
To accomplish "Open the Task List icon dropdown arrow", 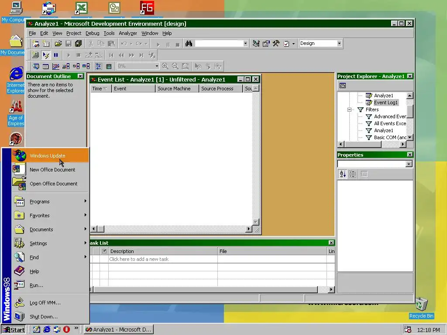I will (293, 44).
